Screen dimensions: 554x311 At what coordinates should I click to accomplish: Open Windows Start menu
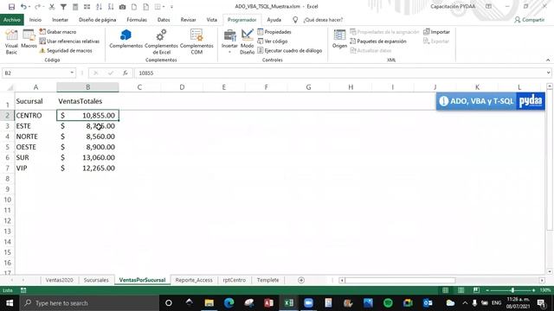(10, 303)
